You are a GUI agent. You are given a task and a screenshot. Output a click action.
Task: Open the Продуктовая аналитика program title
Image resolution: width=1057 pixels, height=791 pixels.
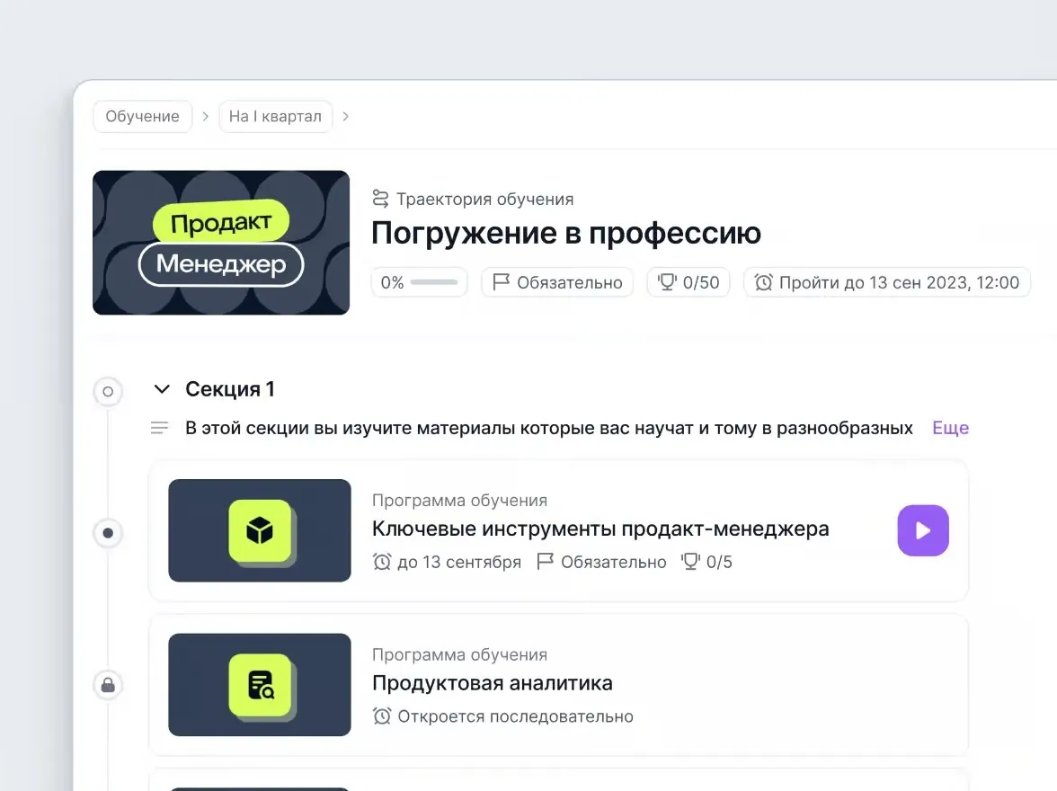[x=492, y=683]
